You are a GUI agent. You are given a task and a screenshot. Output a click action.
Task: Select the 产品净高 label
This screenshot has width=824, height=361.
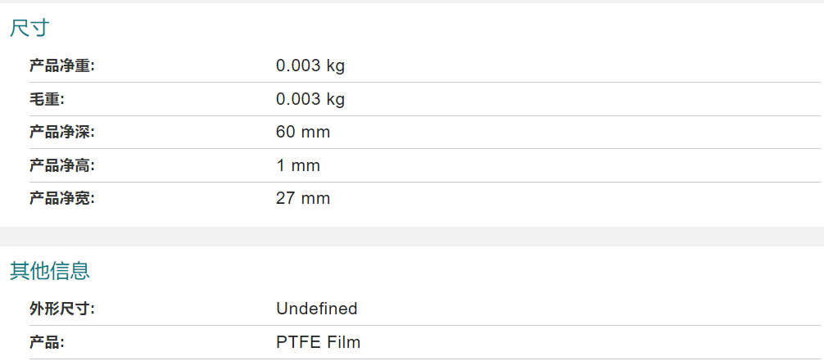[x=62, y=166]
